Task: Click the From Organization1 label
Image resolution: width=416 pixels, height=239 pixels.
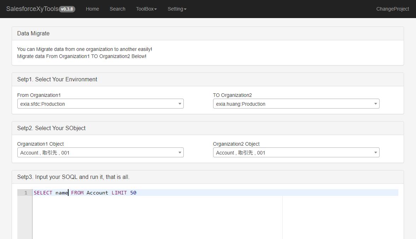Action: [39, 95]
